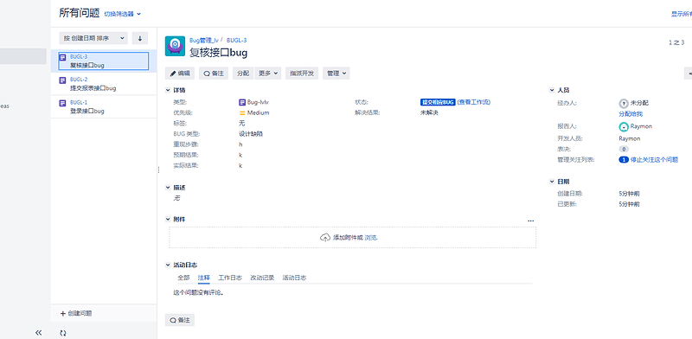Click the 提交粗疏BUG status badge
The width and height of the screenshot is (692, 339).
coord(438,102)
